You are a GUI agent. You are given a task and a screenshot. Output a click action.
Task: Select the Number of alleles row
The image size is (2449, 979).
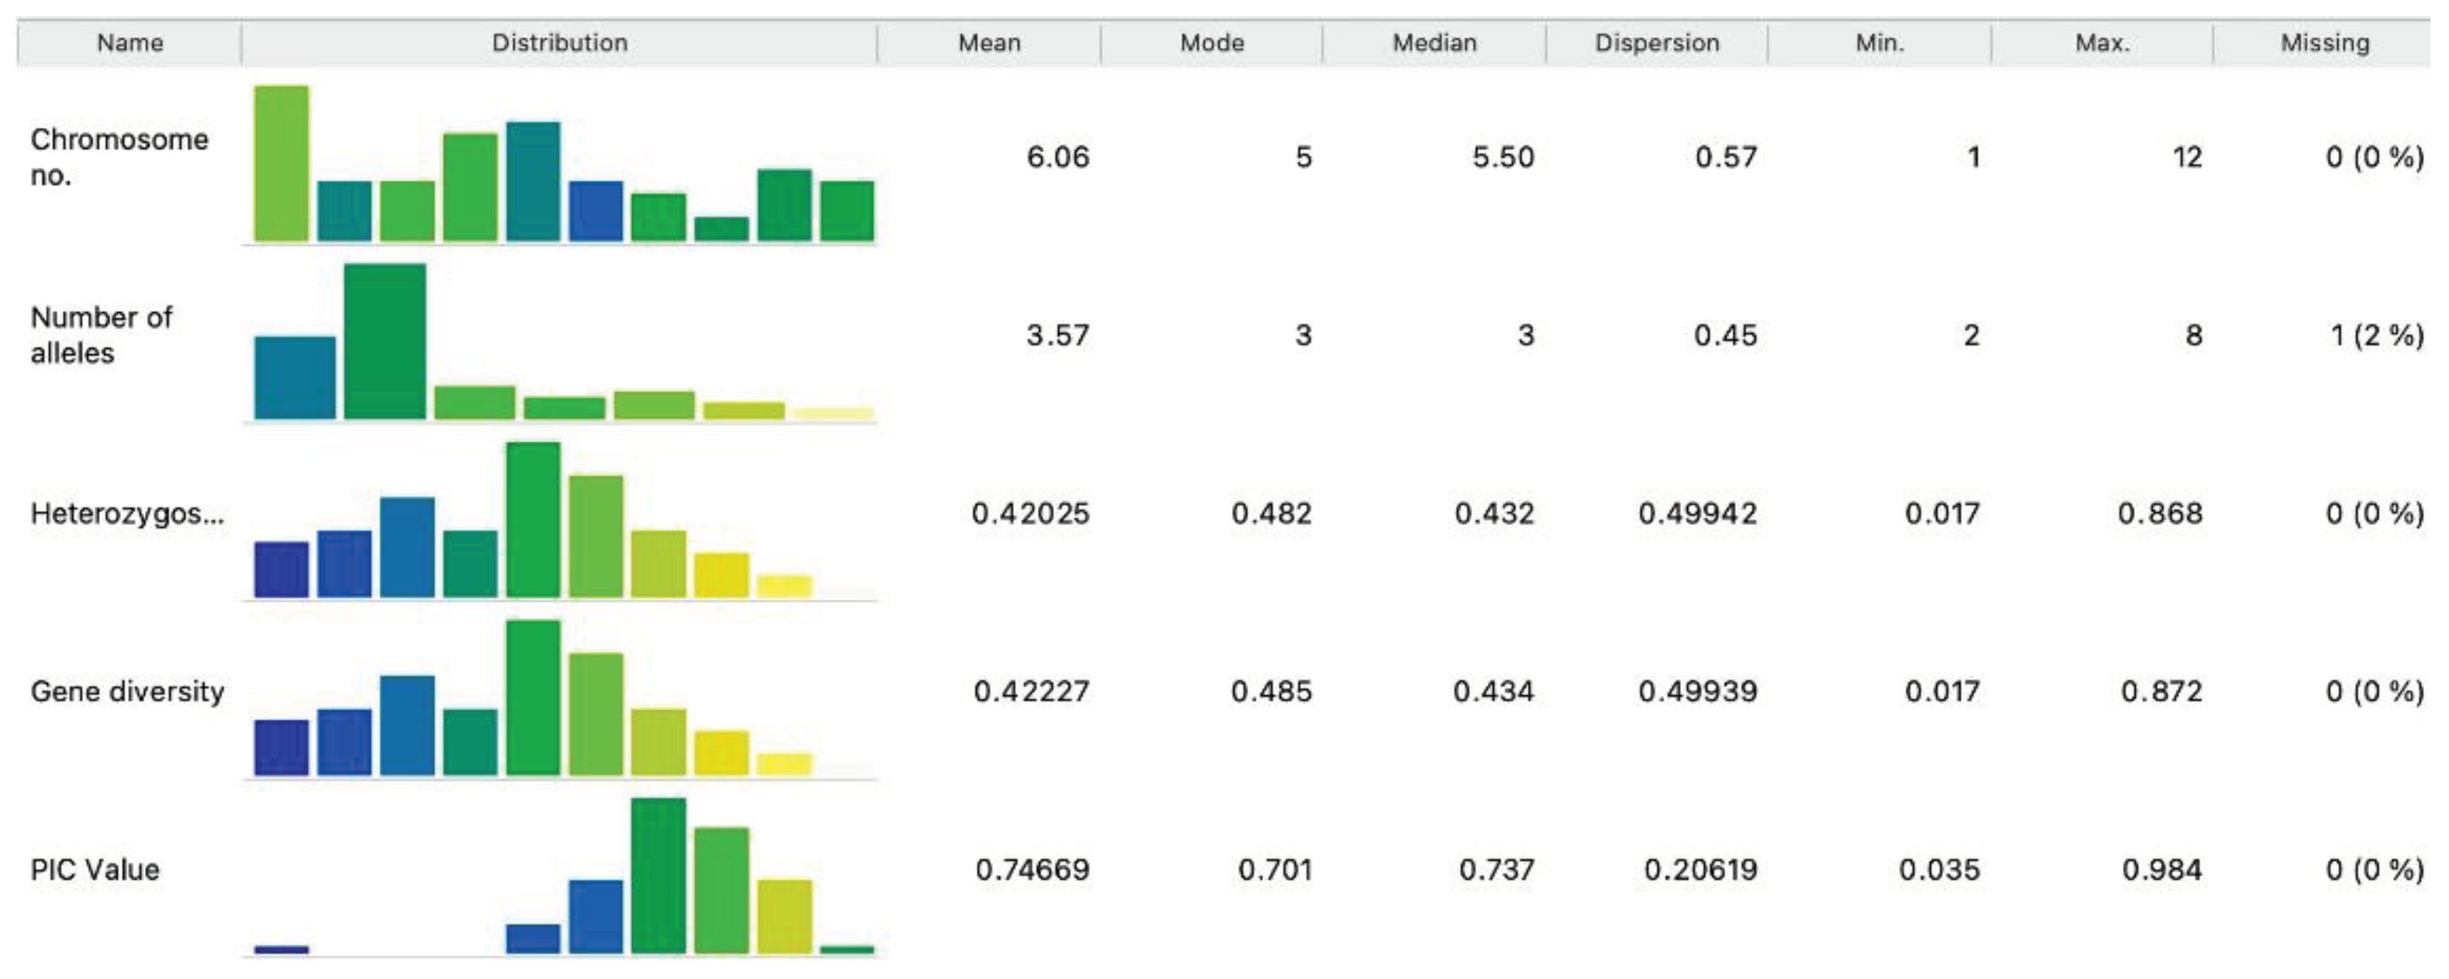click(x=101, y=334)
